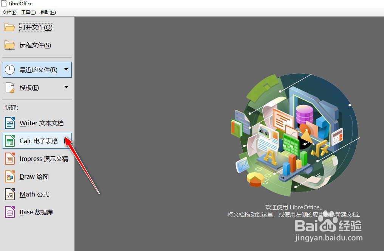Click the 打开文件(O) button label
Viewport: 384px width, 251px height.
coord(36,27)
